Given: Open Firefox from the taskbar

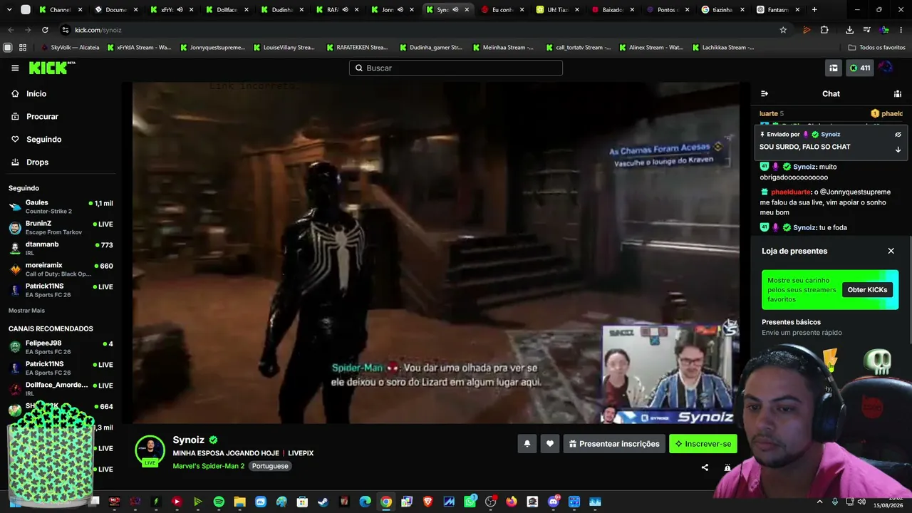Looking at the screenshot, I should click(x=512, y=502).
